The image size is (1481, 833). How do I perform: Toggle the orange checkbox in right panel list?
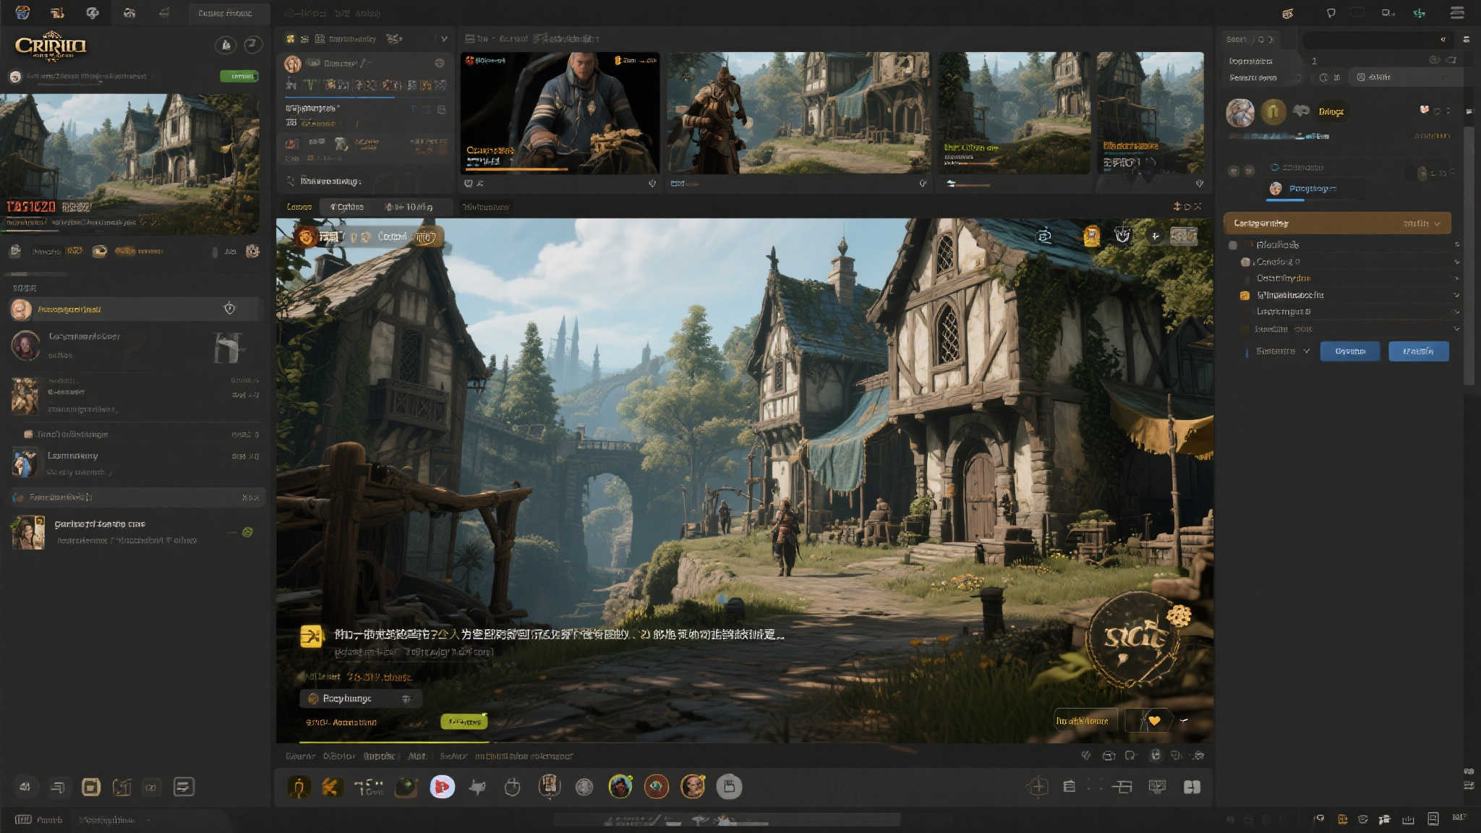click(1245, 295)
